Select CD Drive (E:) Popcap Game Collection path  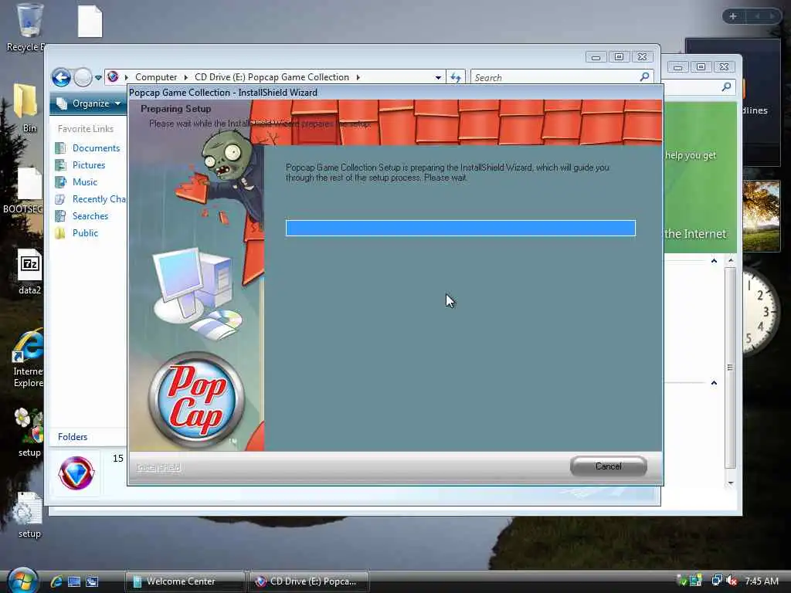coord(272,77)
